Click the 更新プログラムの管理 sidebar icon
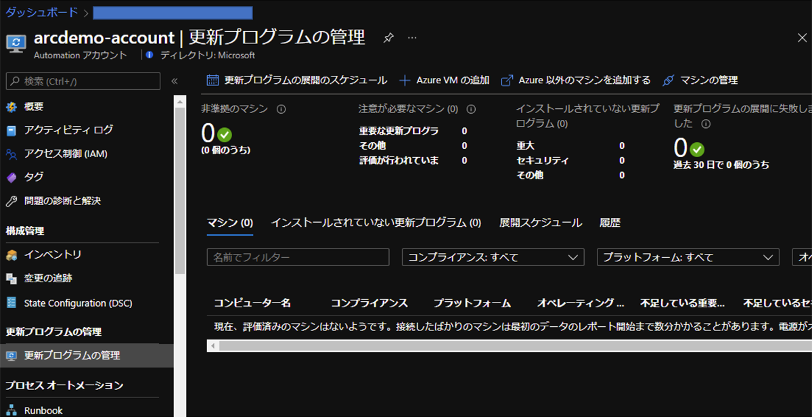 point(12,355)
